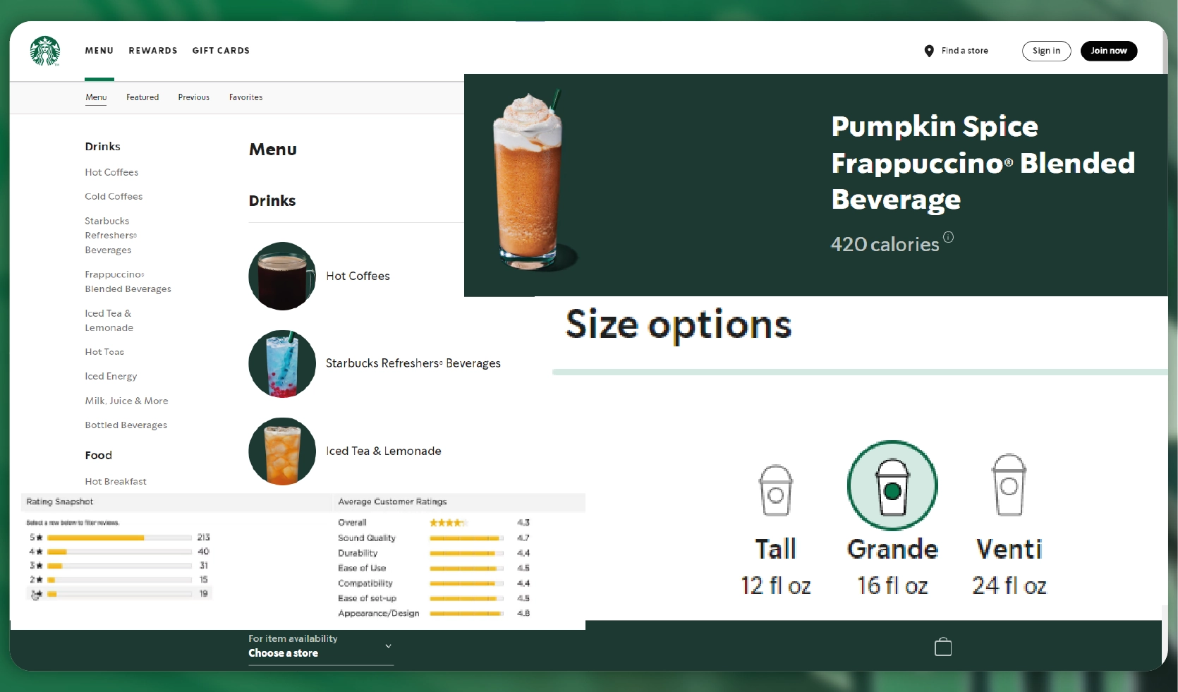Open Hot Teas in the sidebar
The width and height of the screenshot is (1178, 692).
(104, 351)
